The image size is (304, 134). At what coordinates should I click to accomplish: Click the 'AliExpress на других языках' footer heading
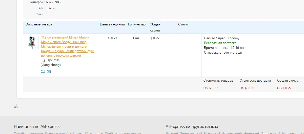pyautogui.click(x=192, y=126)
